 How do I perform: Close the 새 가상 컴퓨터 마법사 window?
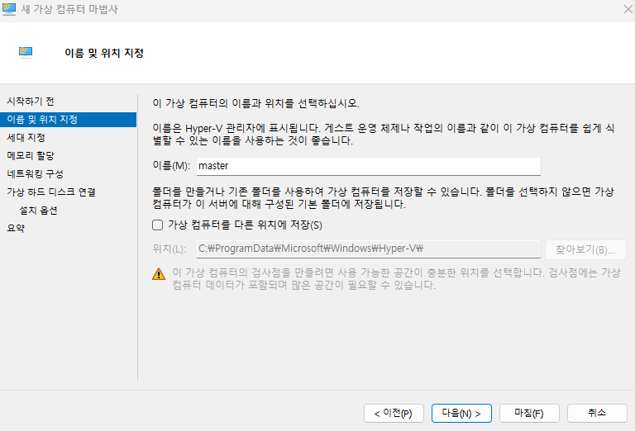pyautogui.click(x=628, y=9)
